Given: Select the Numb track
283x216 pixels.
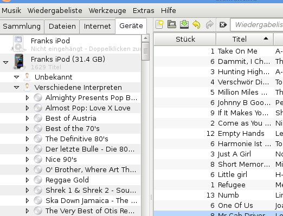Looking at the screenshot, I should tap(218, 195).
